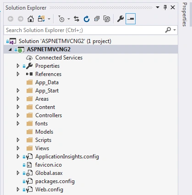Screen dimensions: 192x195
Task: Collapse All items in Solution Explorer
Action: coord(97,19)
